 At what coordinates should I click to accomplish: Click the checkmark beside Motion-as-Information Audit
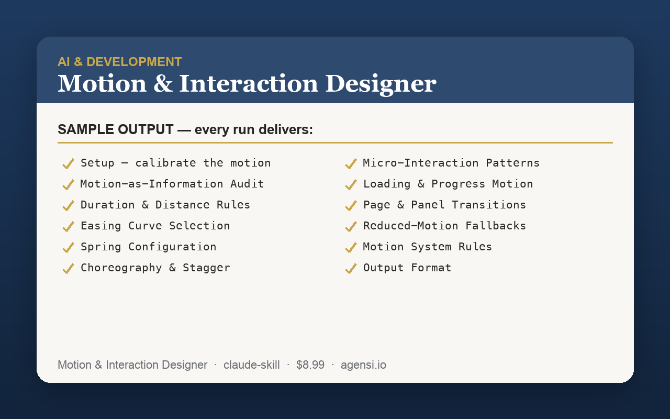click(68, 185)
